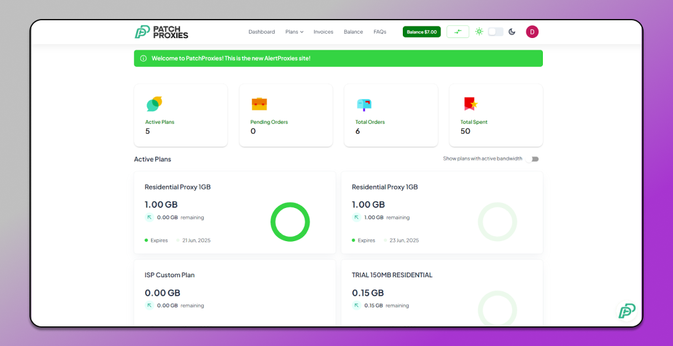The width and height of the screenshot is (673, 346).
Task: Click the Pending Orders stat label
Action: point(269,122)
